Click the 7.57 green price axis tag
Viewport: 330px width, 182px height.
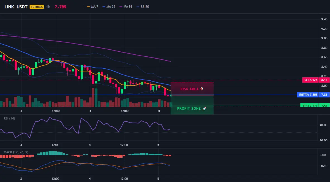coord(324,106)
